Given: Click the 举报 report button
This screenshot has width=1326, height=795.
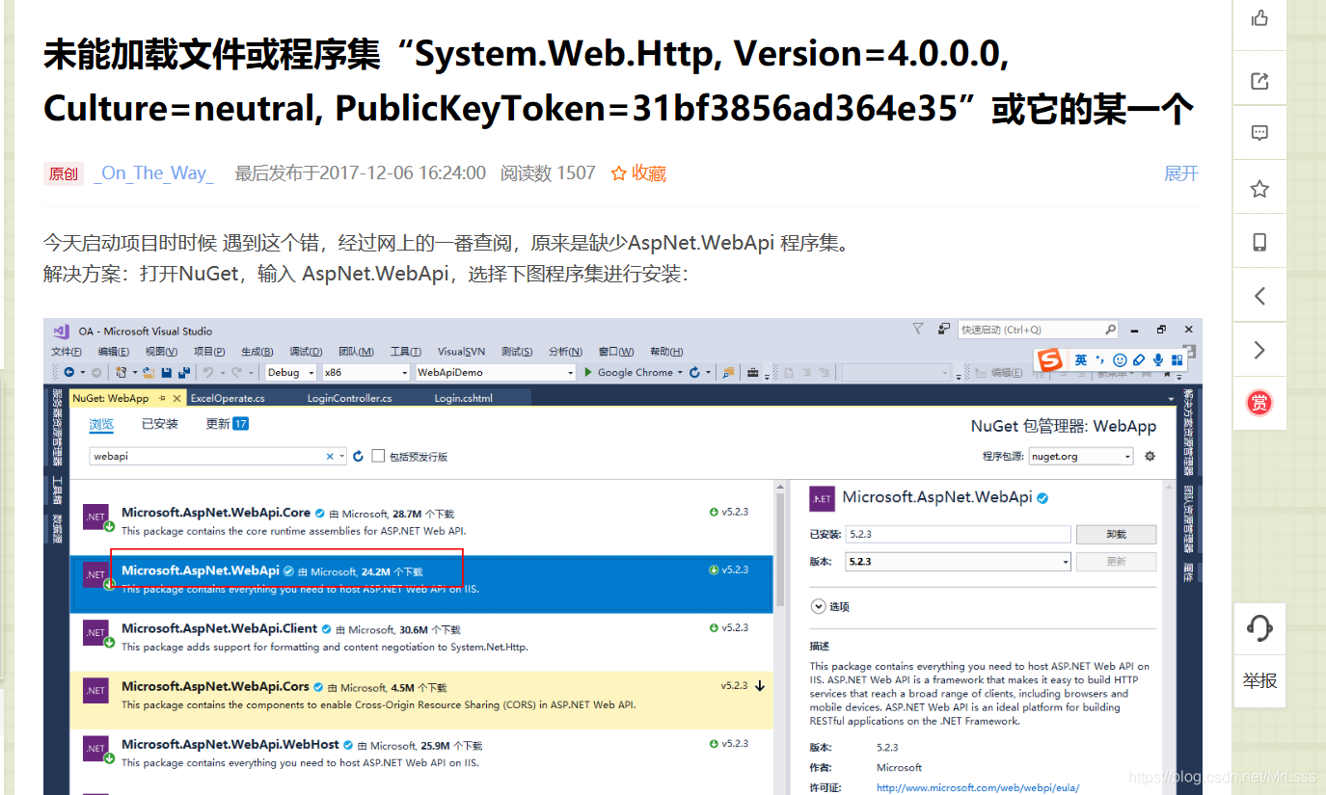Looking at the screenshot, I should coord(1259,680).
